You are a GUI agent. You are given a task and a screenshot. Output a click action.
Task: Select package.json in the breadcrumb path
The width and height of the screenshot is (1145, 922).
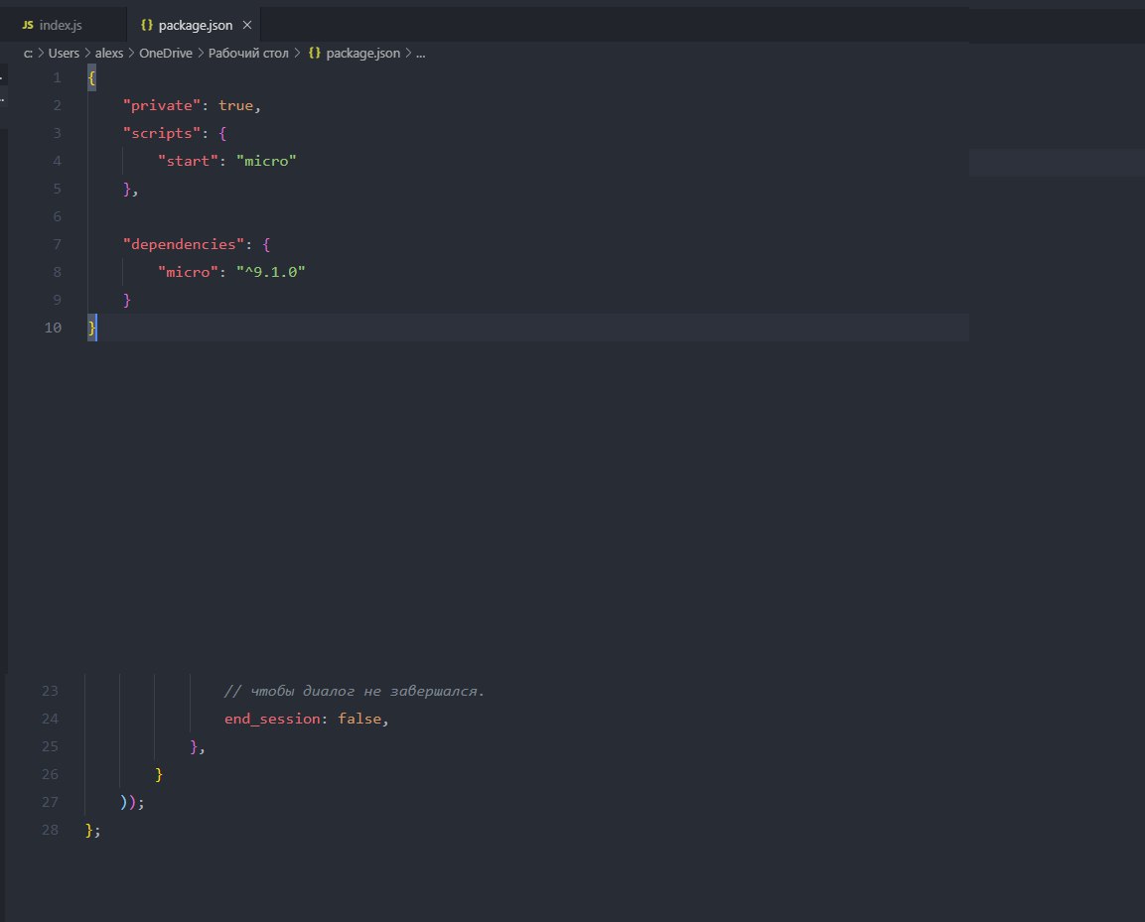(x=362, y=54)
